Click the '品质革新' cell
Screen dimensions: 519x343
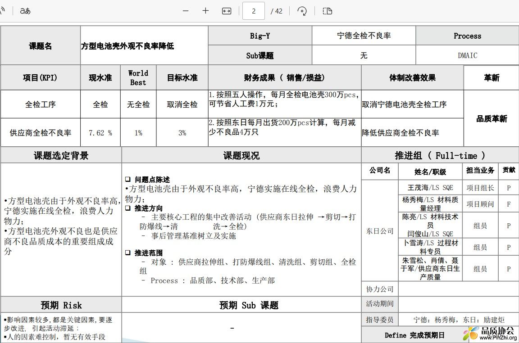[492, 119]
